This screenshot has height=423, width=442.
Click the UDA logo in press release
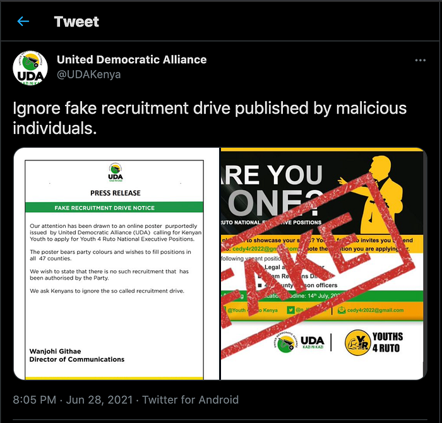click(x=116, y=172)
